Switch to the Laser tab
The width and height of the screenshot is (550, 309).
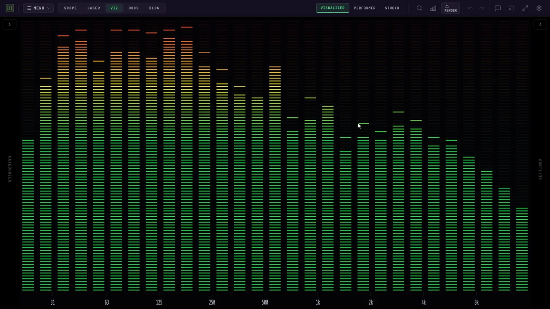(x=94, y=8)
